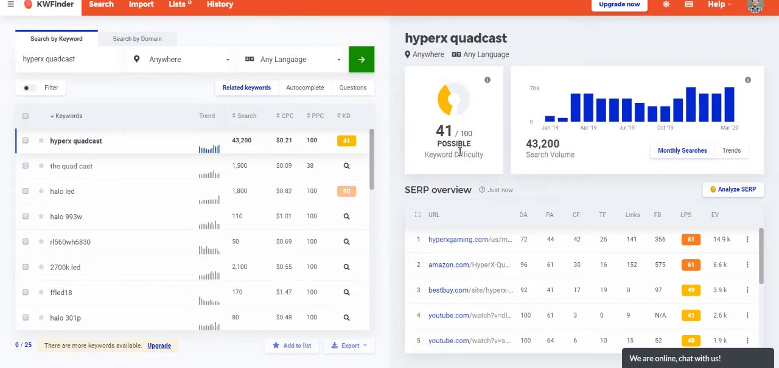This screenshot has width=779, height=368.
Task: Star the hyperx quadcast keyword
Action: [41, 141]
